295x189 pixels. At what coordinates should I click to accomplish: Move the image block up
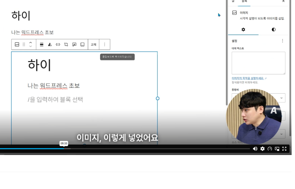(x=31, y=43)
